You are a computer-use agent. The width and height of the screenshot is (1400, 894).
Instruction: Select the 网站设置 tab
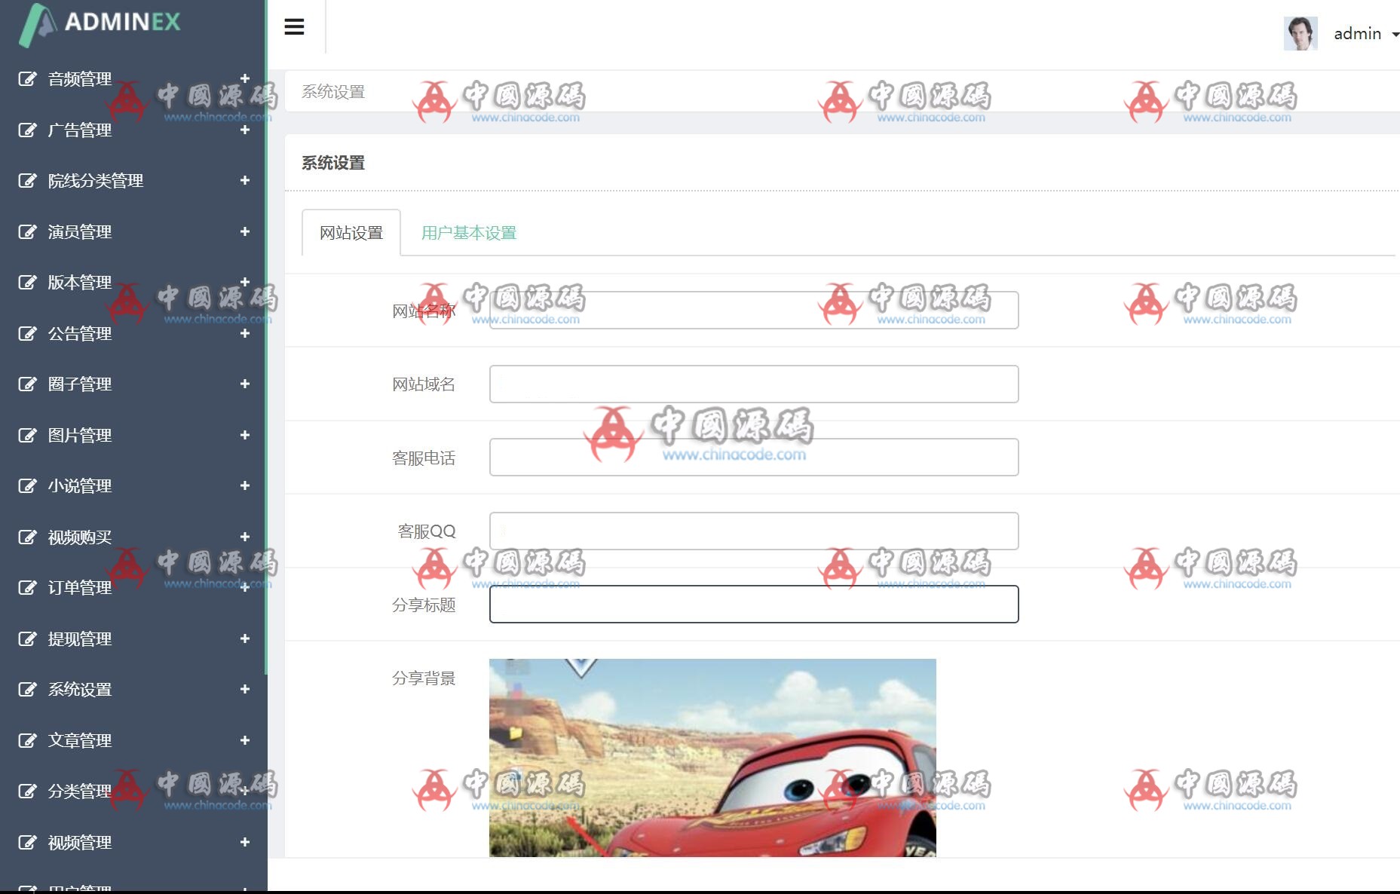click(x=351, y=233)
